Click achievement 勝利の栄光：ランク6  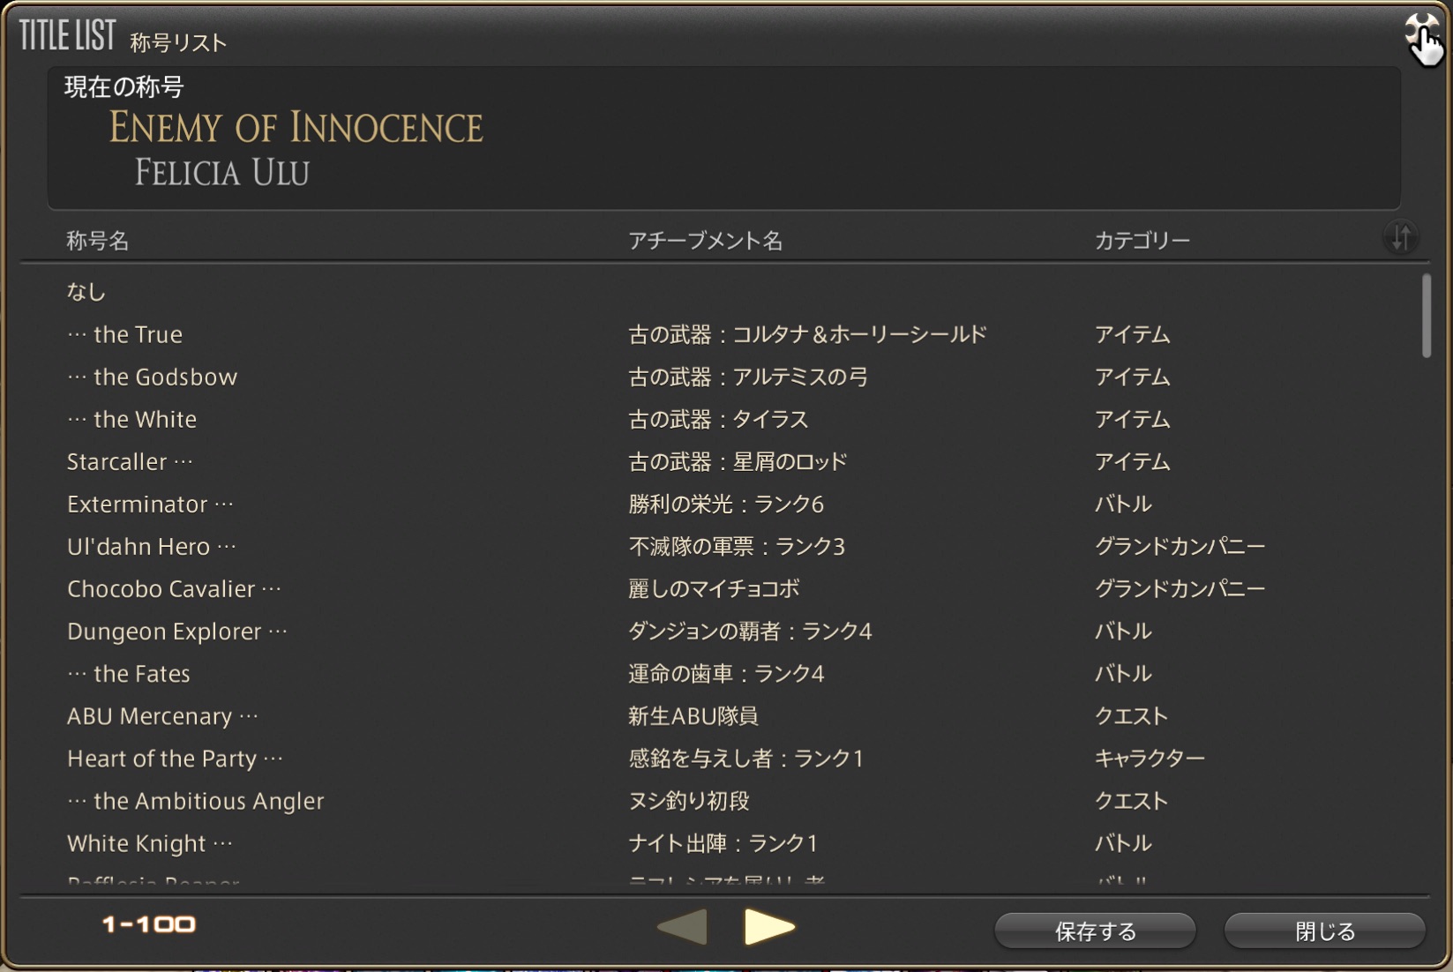click(726, 504)
